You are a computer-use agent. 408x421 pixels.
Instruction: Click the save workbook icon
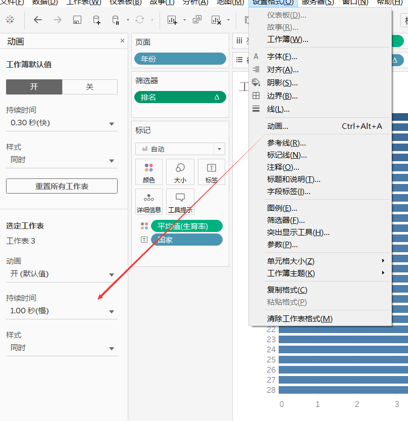click(77, 20)
